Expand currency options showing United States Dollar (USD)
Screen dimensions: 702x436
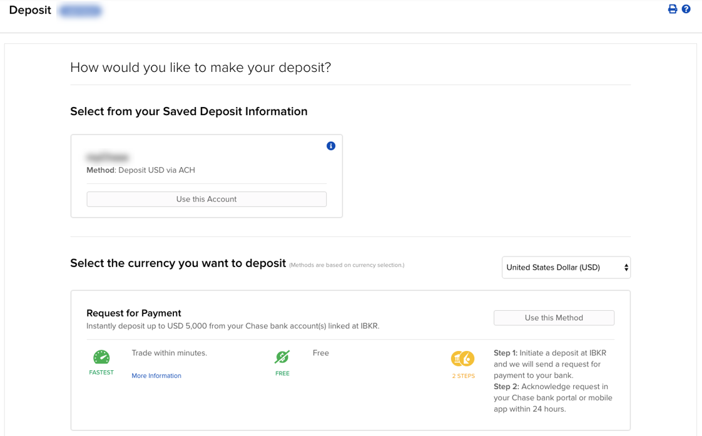pyautogui.click(x=566, y=267)
